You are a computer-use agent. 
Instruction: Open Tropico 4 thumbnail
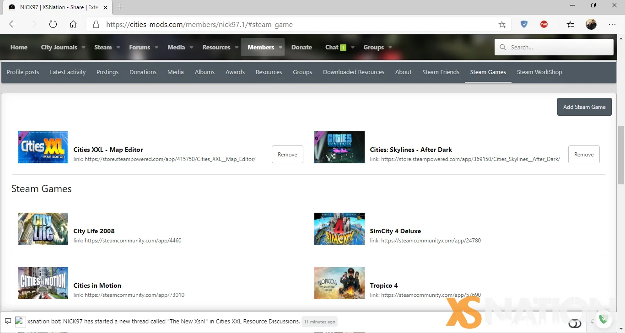point(339,283)
